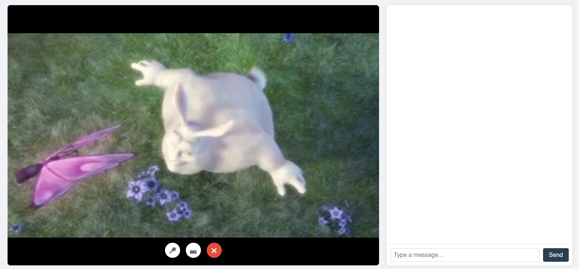Select the rabbit video feed
The width and height of the screenshot is (579, 269).
[x=193, y=135]
